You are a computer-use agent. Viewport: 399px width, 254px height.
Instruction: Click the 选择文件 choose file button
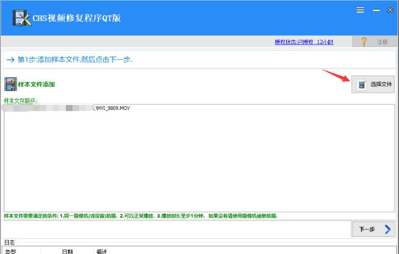373,84
